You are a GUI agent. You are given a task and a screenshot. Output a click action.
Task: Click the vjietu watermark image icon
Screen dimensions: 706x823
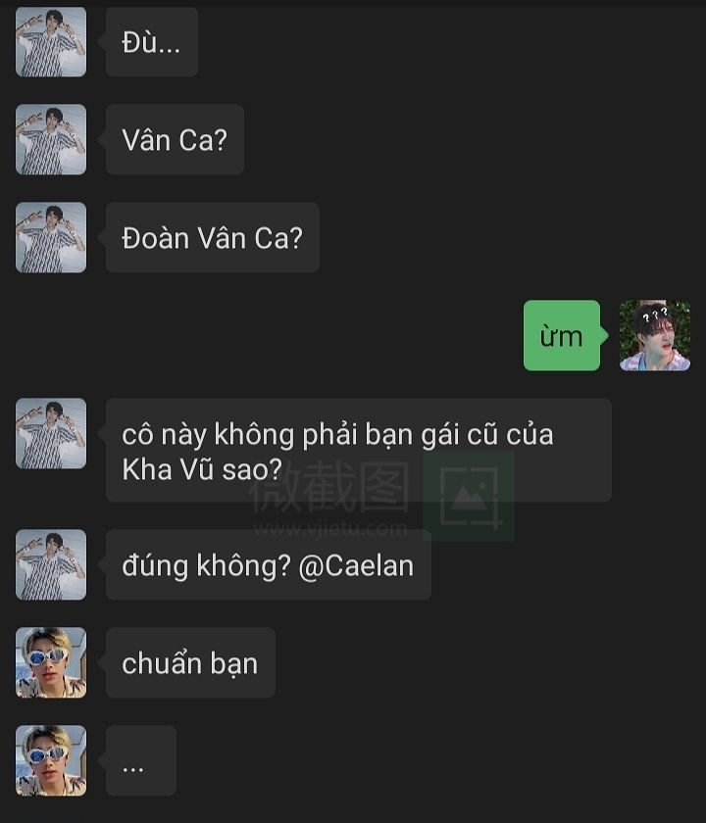469,497
